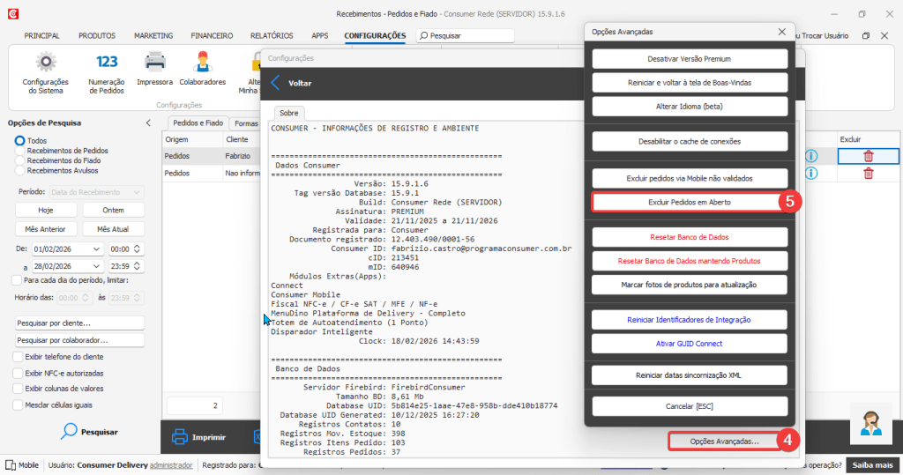Viewport: 903px width, 475px height.
Task: Click Marcar fotos de produtos para atualização
Action: click(690, 285)
